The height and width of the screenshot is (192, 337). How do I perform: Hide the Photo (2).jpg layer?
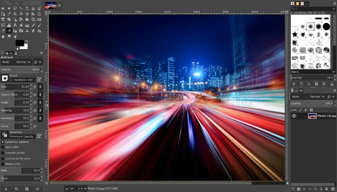tap(294, 116)
